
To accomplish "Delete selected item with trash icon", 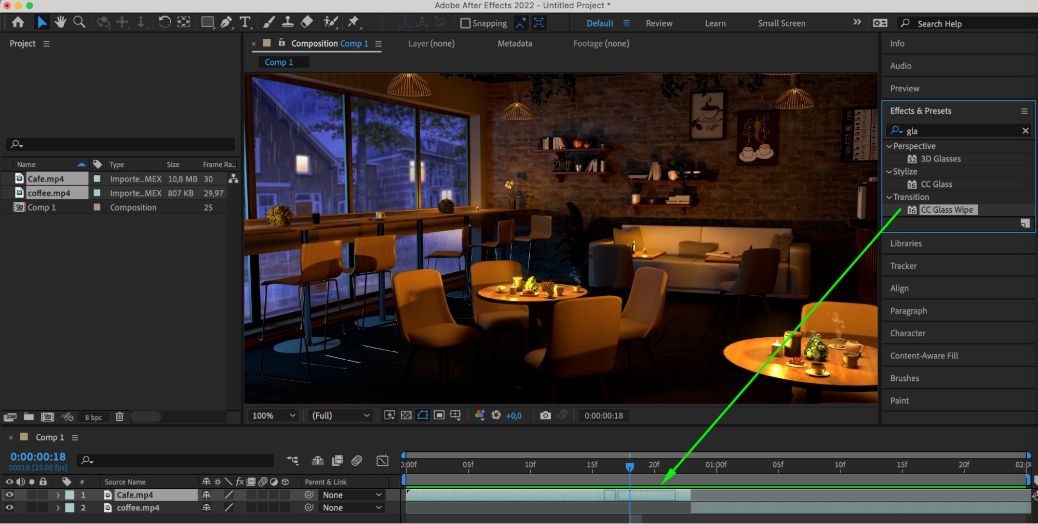I will click(x=119, y=417).
